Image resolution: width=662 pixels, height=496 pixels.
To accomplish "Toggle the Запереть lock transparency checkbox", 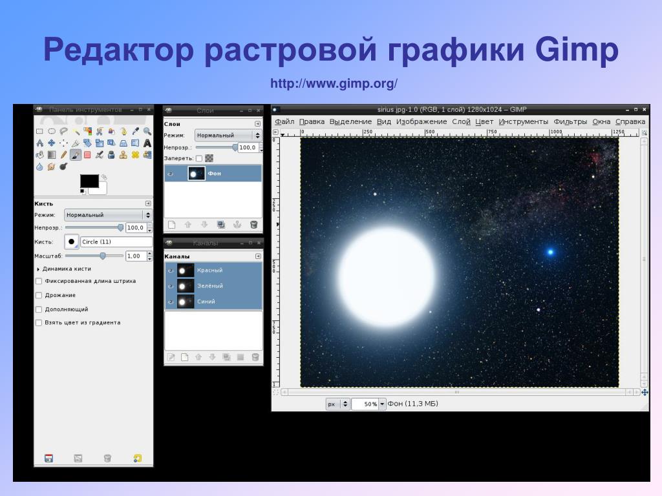I will [x=199, y=158].
